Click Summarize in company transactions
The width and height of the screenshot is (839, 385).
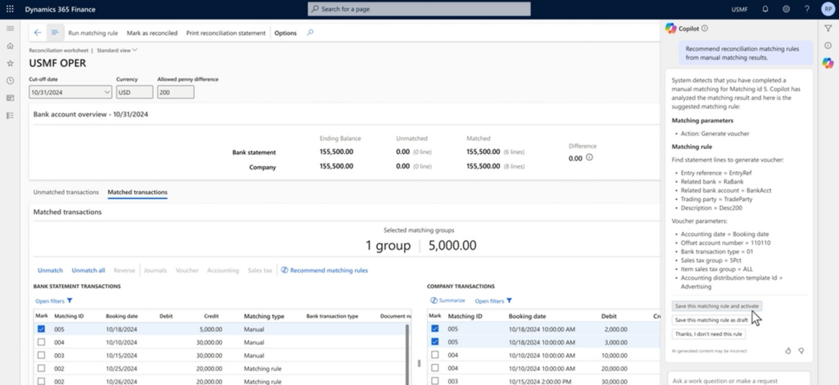448,301
